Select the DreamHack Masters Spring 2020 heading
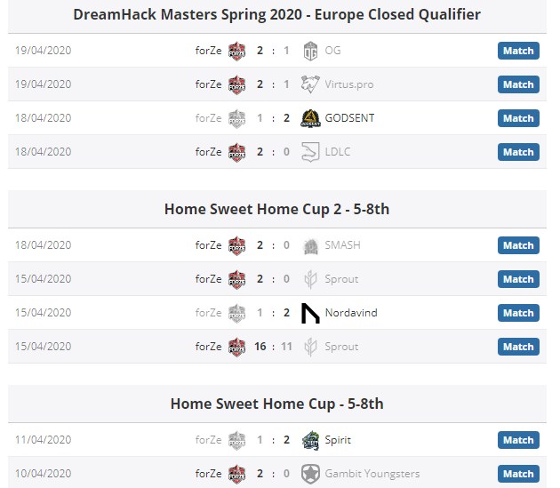The height and width of the screenshot is (488, 560). point(277,14)
